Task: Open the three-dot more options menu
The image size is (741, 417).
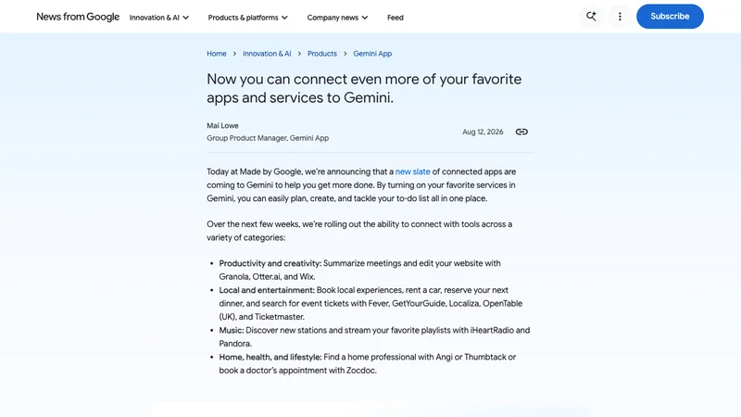Action: [620, 17]
